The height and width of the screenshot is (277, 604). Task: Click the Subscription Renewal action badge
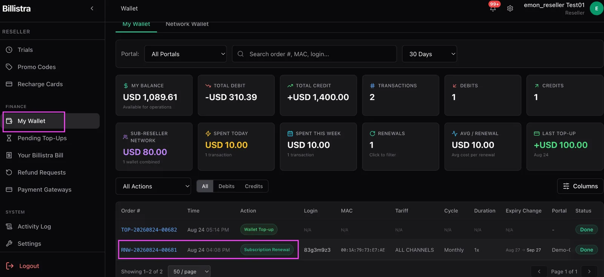[x=267, y=249]
